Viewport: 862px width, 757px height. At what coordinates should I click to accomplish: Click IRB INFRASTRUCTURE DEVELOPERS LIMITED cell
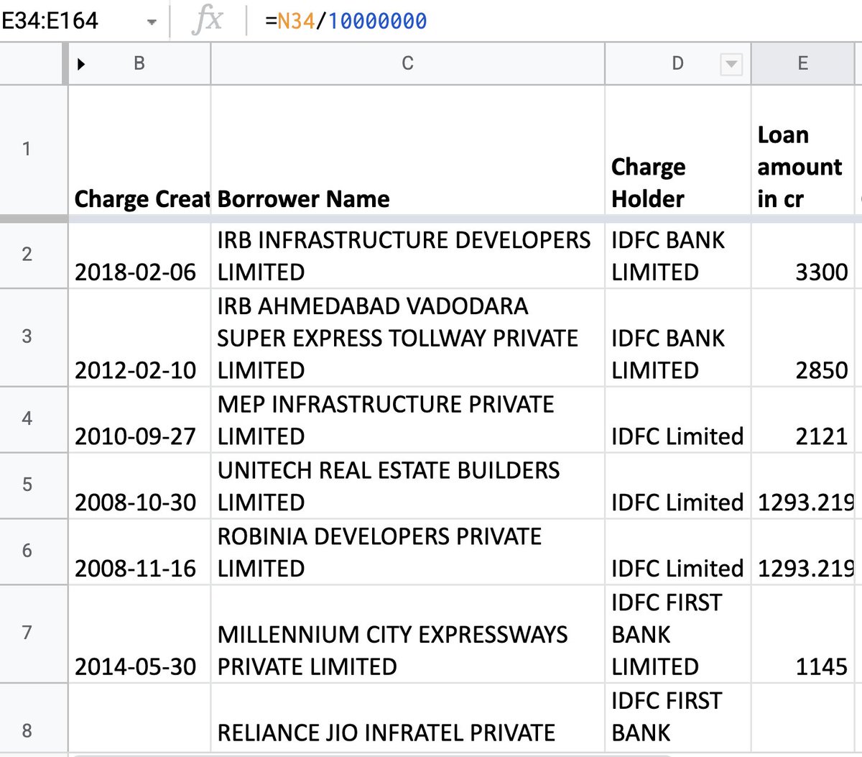pos(407,256)
